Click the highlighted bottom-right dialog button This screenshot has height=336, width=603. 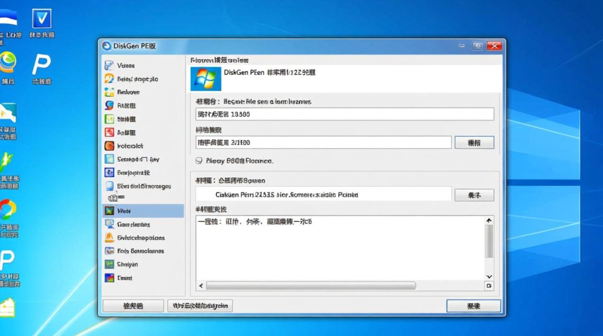474,306
